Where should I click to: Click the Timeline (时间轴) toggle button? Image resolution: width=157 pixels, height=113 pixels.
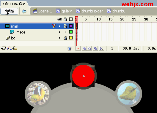[x=9, y=11]
